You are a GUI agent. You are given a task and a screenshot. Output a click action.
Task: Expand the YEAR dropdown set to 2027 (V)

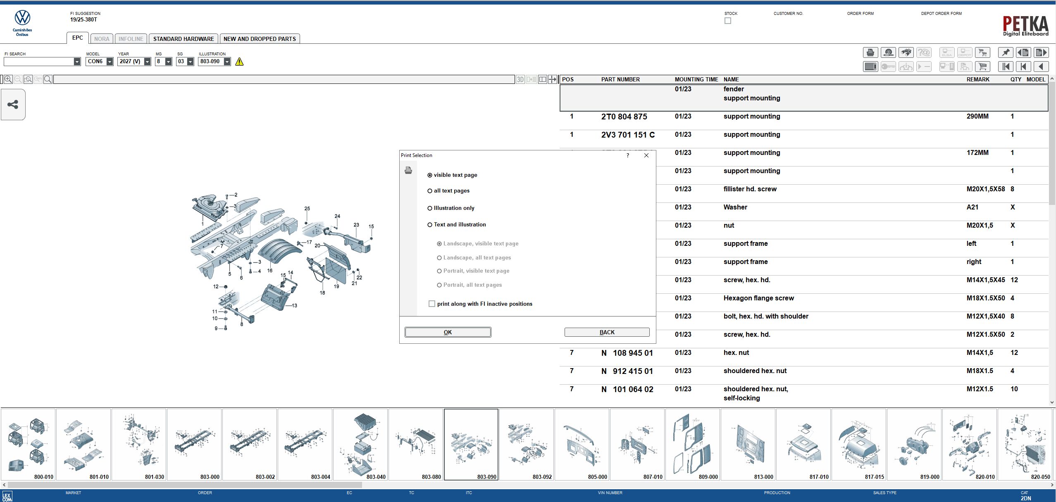coord(134,62)
